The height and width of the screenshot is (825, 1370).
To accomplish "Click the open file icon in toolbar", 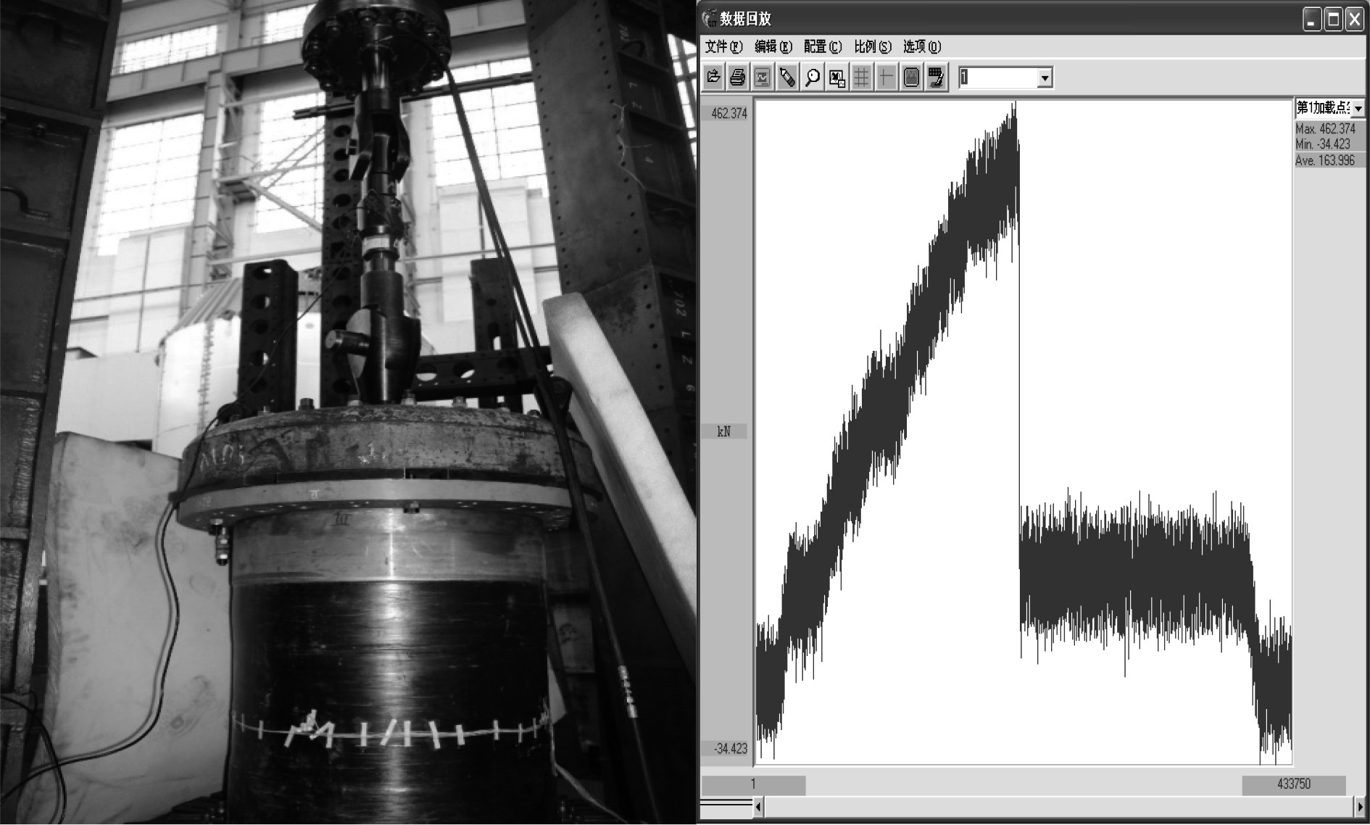I will click(x=713, y=78).
